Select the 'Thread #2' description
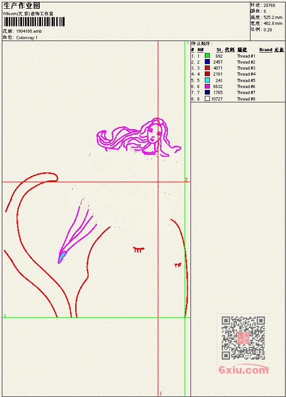Screen dimensions: 286x397 coord(246,62)
